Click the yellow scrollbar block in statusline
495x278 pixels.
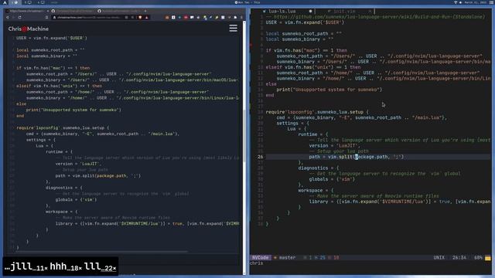point(488,258)
